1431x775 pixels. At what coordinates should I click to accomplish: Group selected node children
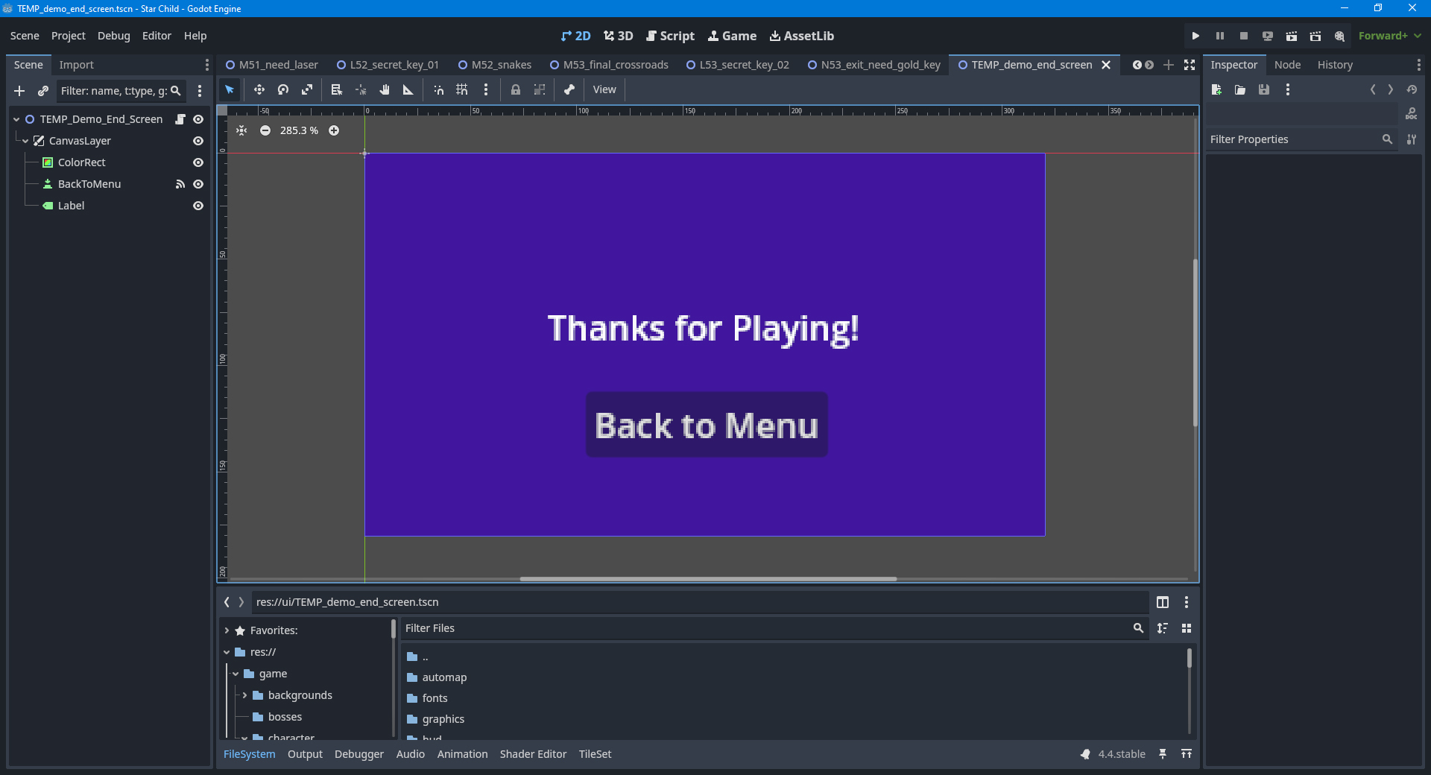[x=540, y=89]
